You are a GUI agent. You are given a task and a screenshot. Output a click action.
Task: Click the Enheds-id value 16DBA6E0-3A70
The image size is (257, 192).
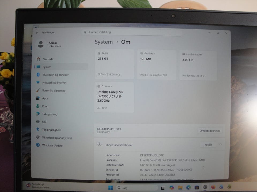[x=166, y=170]
